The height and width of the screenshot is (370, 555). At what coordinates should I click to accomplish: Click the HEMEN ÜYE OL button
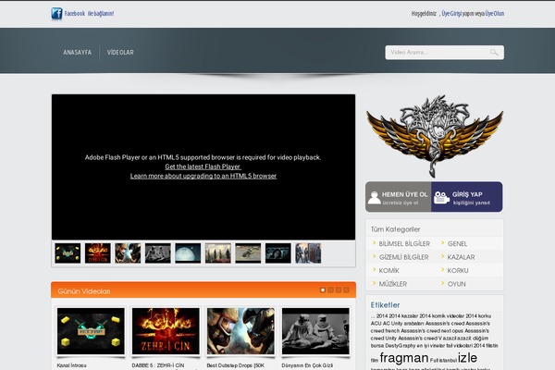pos(398,197)
